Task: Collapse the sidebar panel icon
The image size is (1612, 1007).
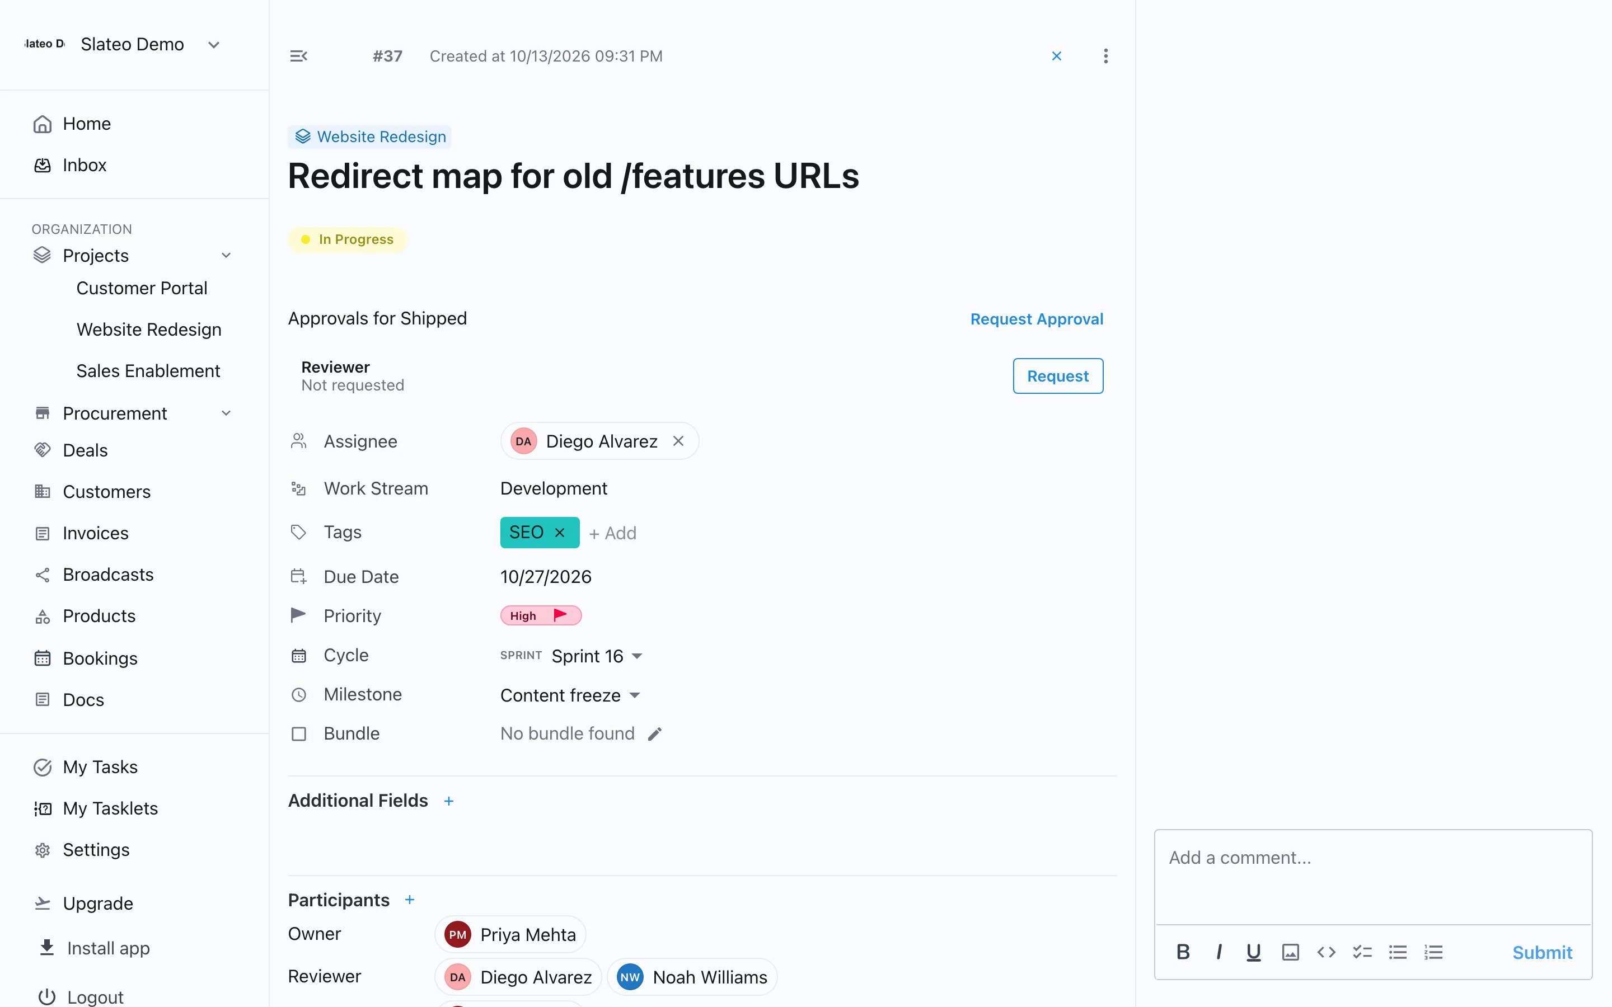Action: pos(298,56)
